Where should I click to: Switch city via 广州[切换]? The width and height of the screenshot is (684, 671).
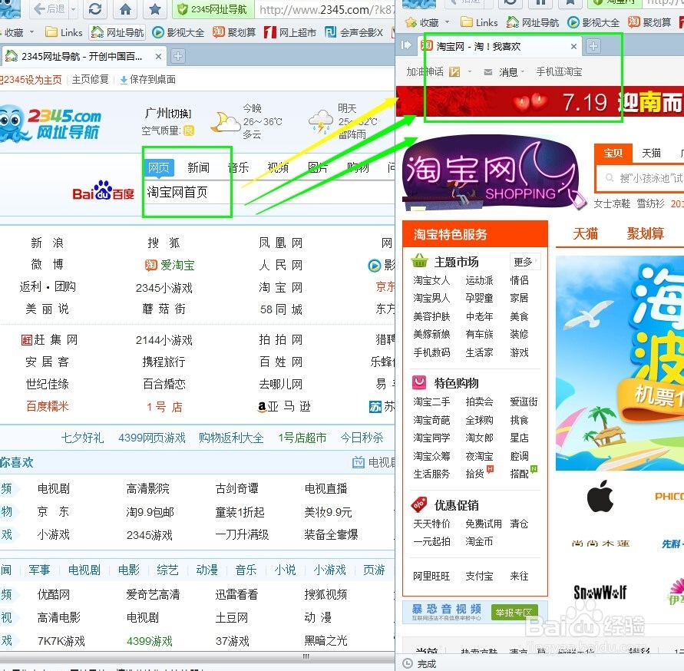click(x=168, y=114)
